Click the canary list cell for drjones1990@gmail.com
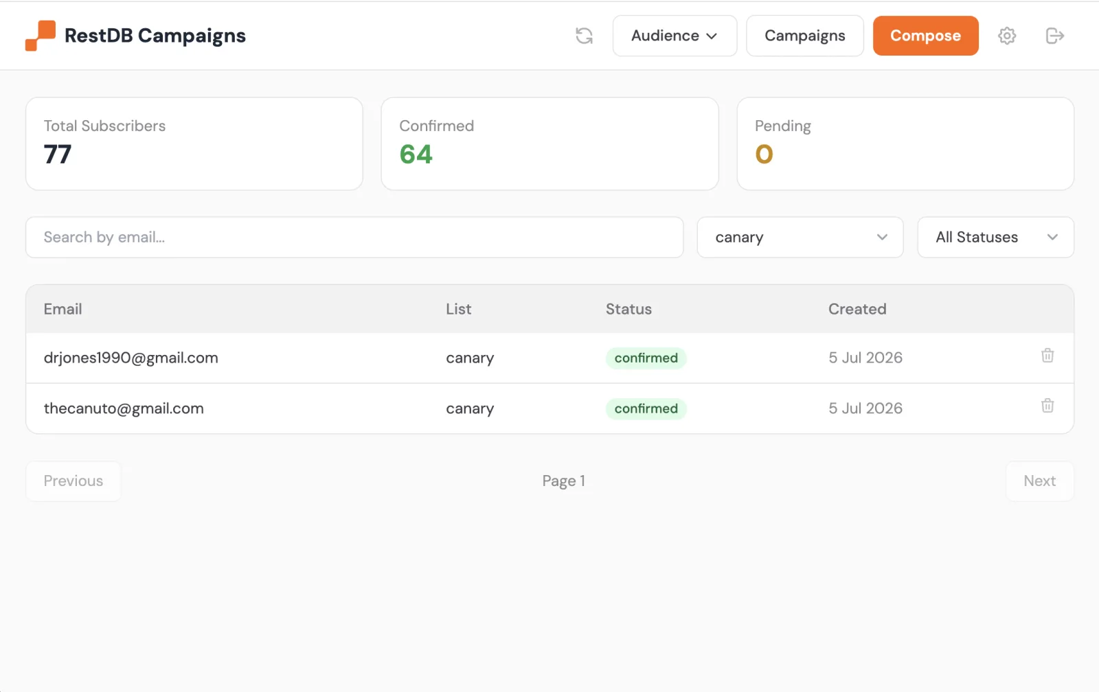This screenshot has width=1099, height=692. pyautogui.click(x=470, y=358)
